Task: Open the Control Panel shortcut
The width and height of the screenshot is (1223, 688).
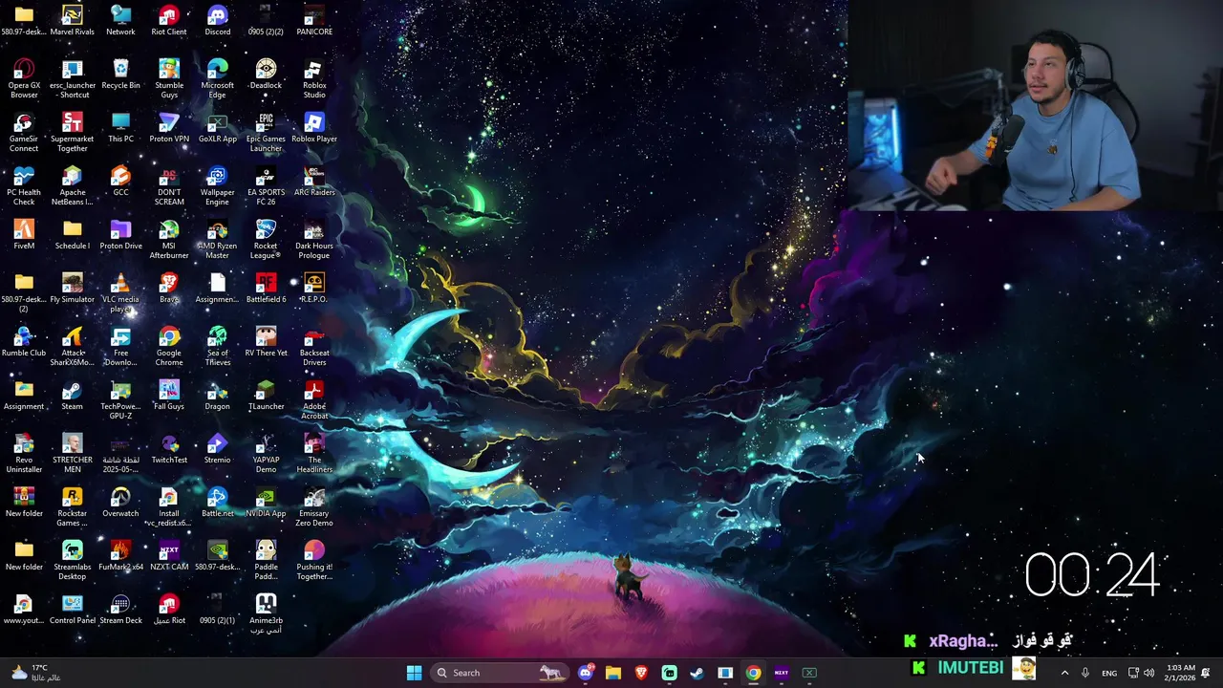Action: tap(73, 609)
